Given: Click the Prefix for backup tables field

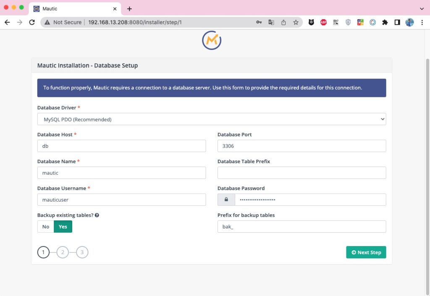Looking at the screenshot, I should (x=302, y=227).
